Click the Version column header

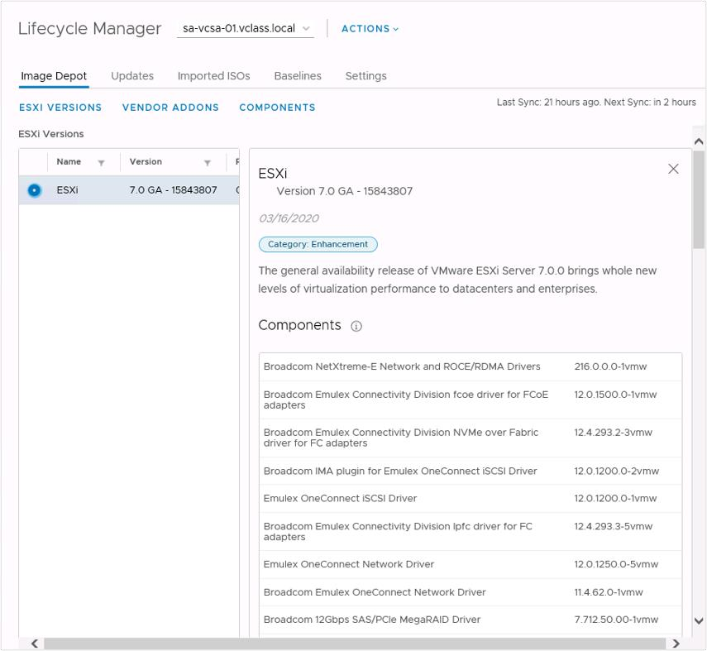(146, 161)
